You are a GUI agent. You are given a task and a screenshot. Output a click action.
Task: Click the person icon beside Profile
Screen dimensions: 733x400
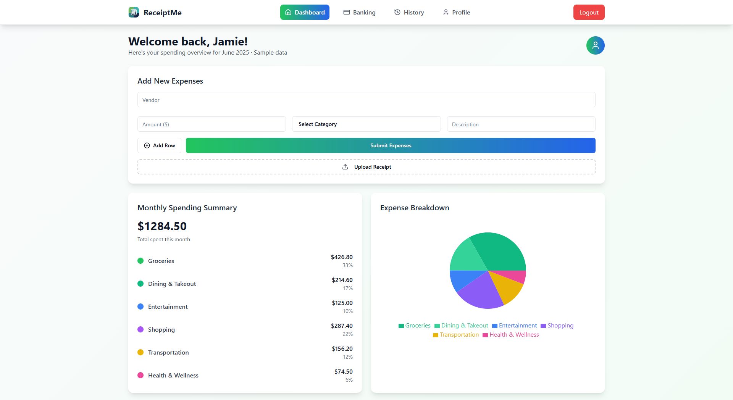tap(446, 12)
